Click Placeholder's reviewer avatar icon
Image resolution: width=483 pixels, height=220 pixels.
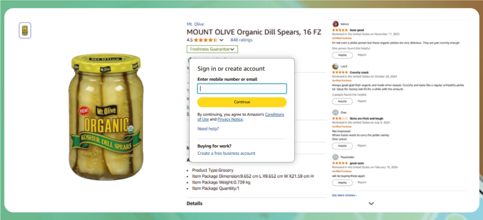click(335, 157)
